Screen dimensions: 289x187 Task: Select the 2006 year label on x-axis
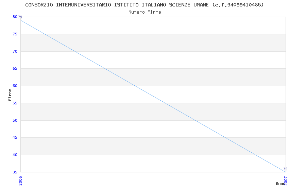(x=20, y=181)
